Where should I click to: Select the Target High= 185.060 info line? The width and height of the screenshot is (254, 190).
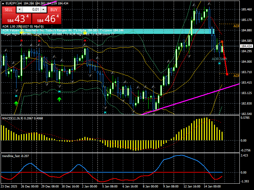pyautogui.click(x=58, y=34)
